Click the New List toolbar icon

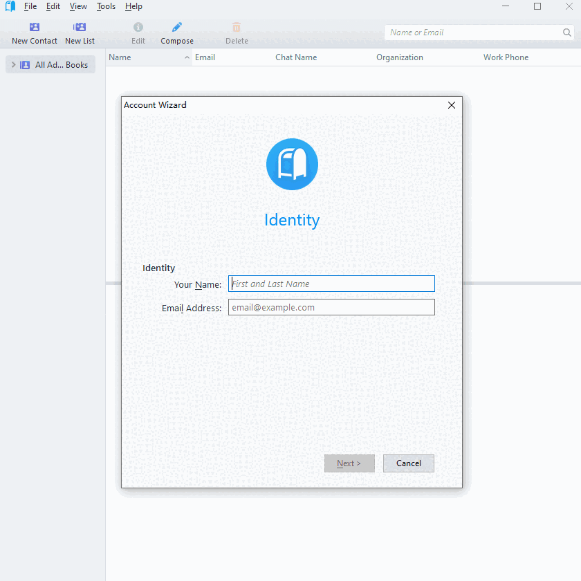click(80, 28)
